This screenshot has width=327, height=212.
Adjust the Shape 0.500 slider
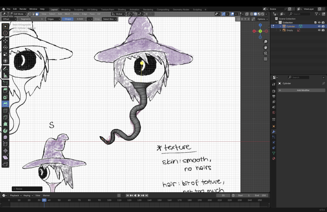click(x=74, y=19)
